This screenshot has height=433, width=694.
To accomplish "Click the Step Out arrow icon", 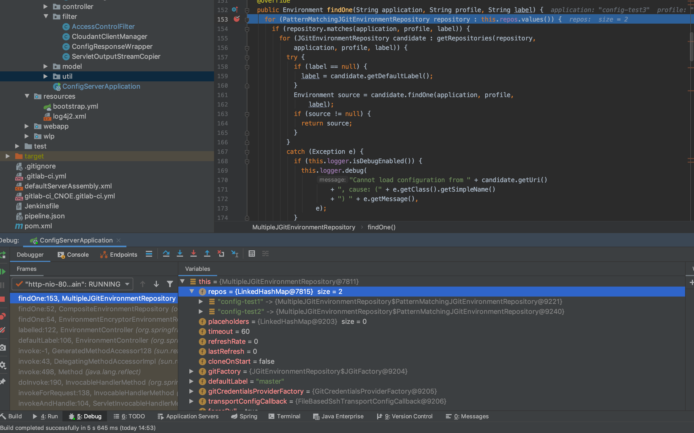I will pyautogui.click(x=207, y=254).
